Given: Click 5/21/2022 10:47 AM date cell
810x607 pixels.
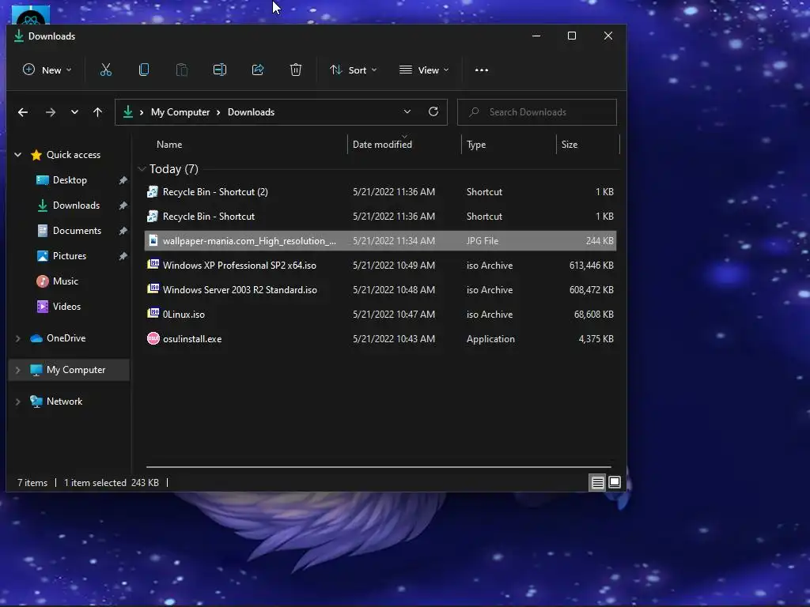Looking at the screenshot, I should click(394, 315).
